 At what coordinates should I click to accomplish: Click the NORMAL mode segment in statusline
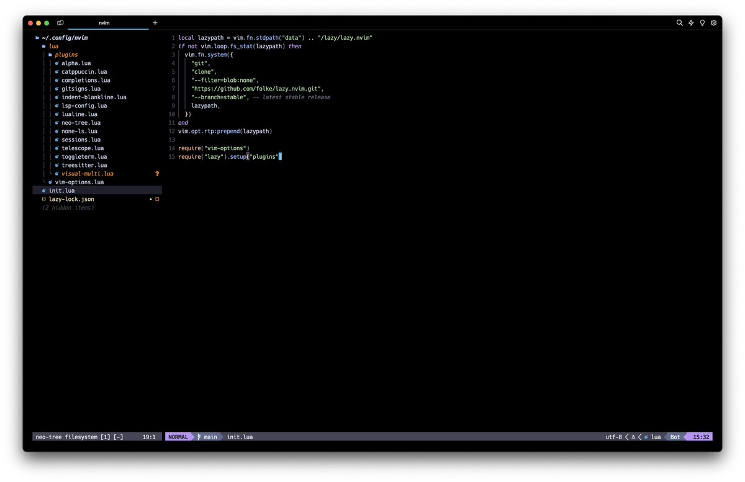(179, 437)
